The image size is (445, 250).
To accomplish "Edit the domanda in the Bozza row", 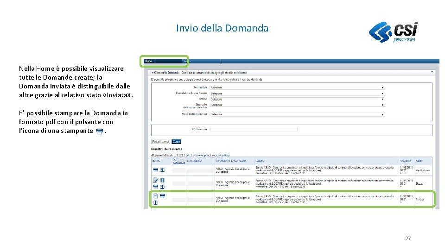I will 156,180.
